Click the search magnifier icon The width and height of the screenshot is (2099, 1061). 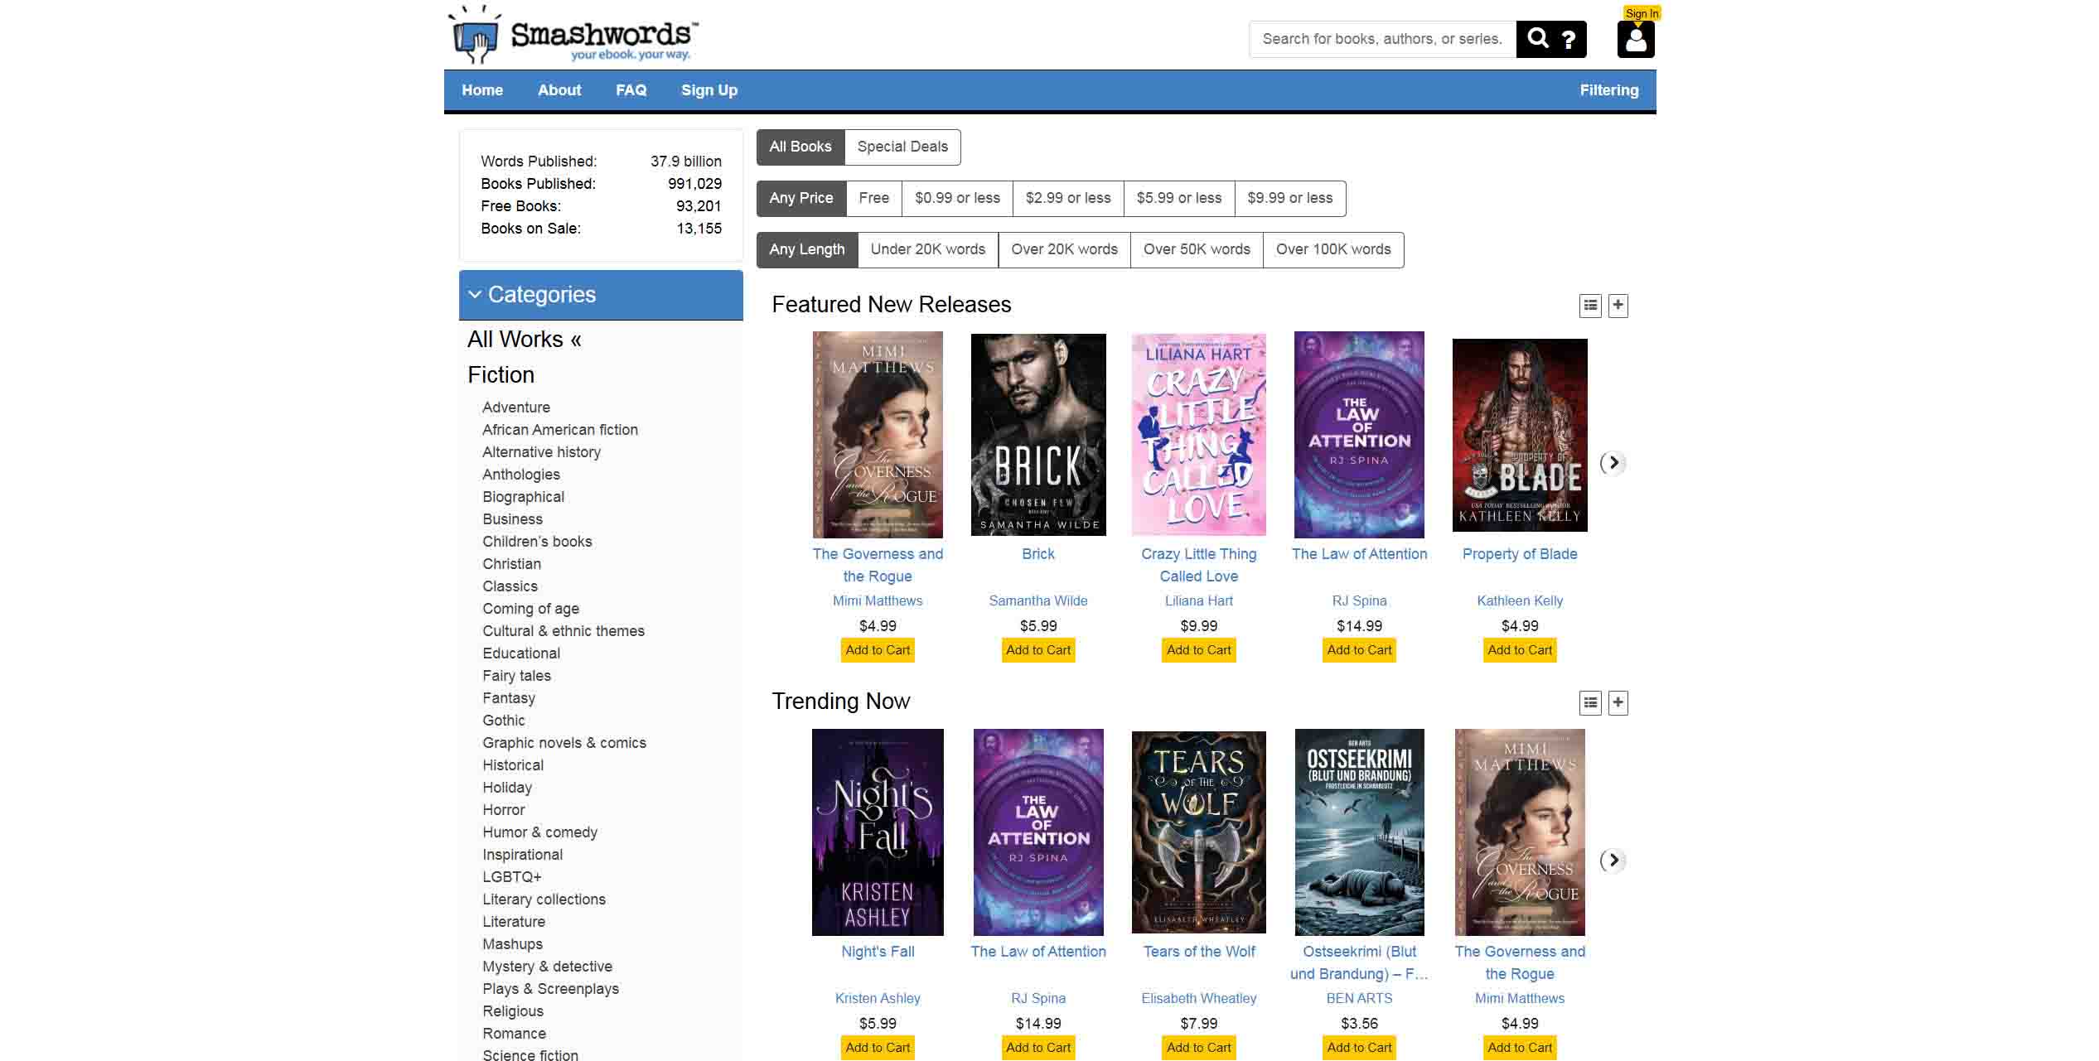pos(1538,38)
